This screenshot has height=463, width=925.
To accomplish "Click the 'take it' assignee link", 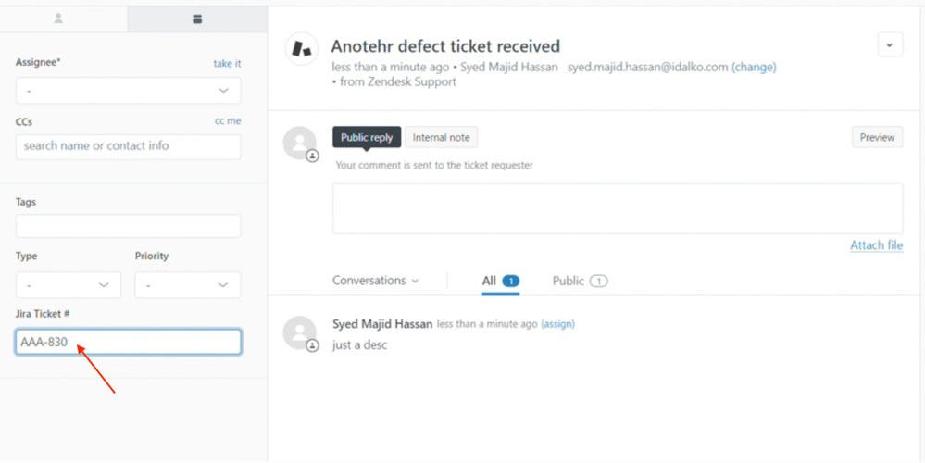I will (x=227, y=64).
